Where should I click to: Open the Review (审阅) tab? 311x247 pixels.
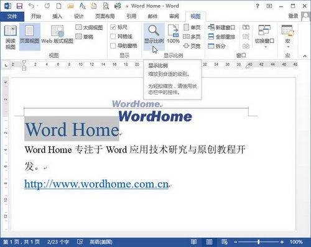(174, 16)
